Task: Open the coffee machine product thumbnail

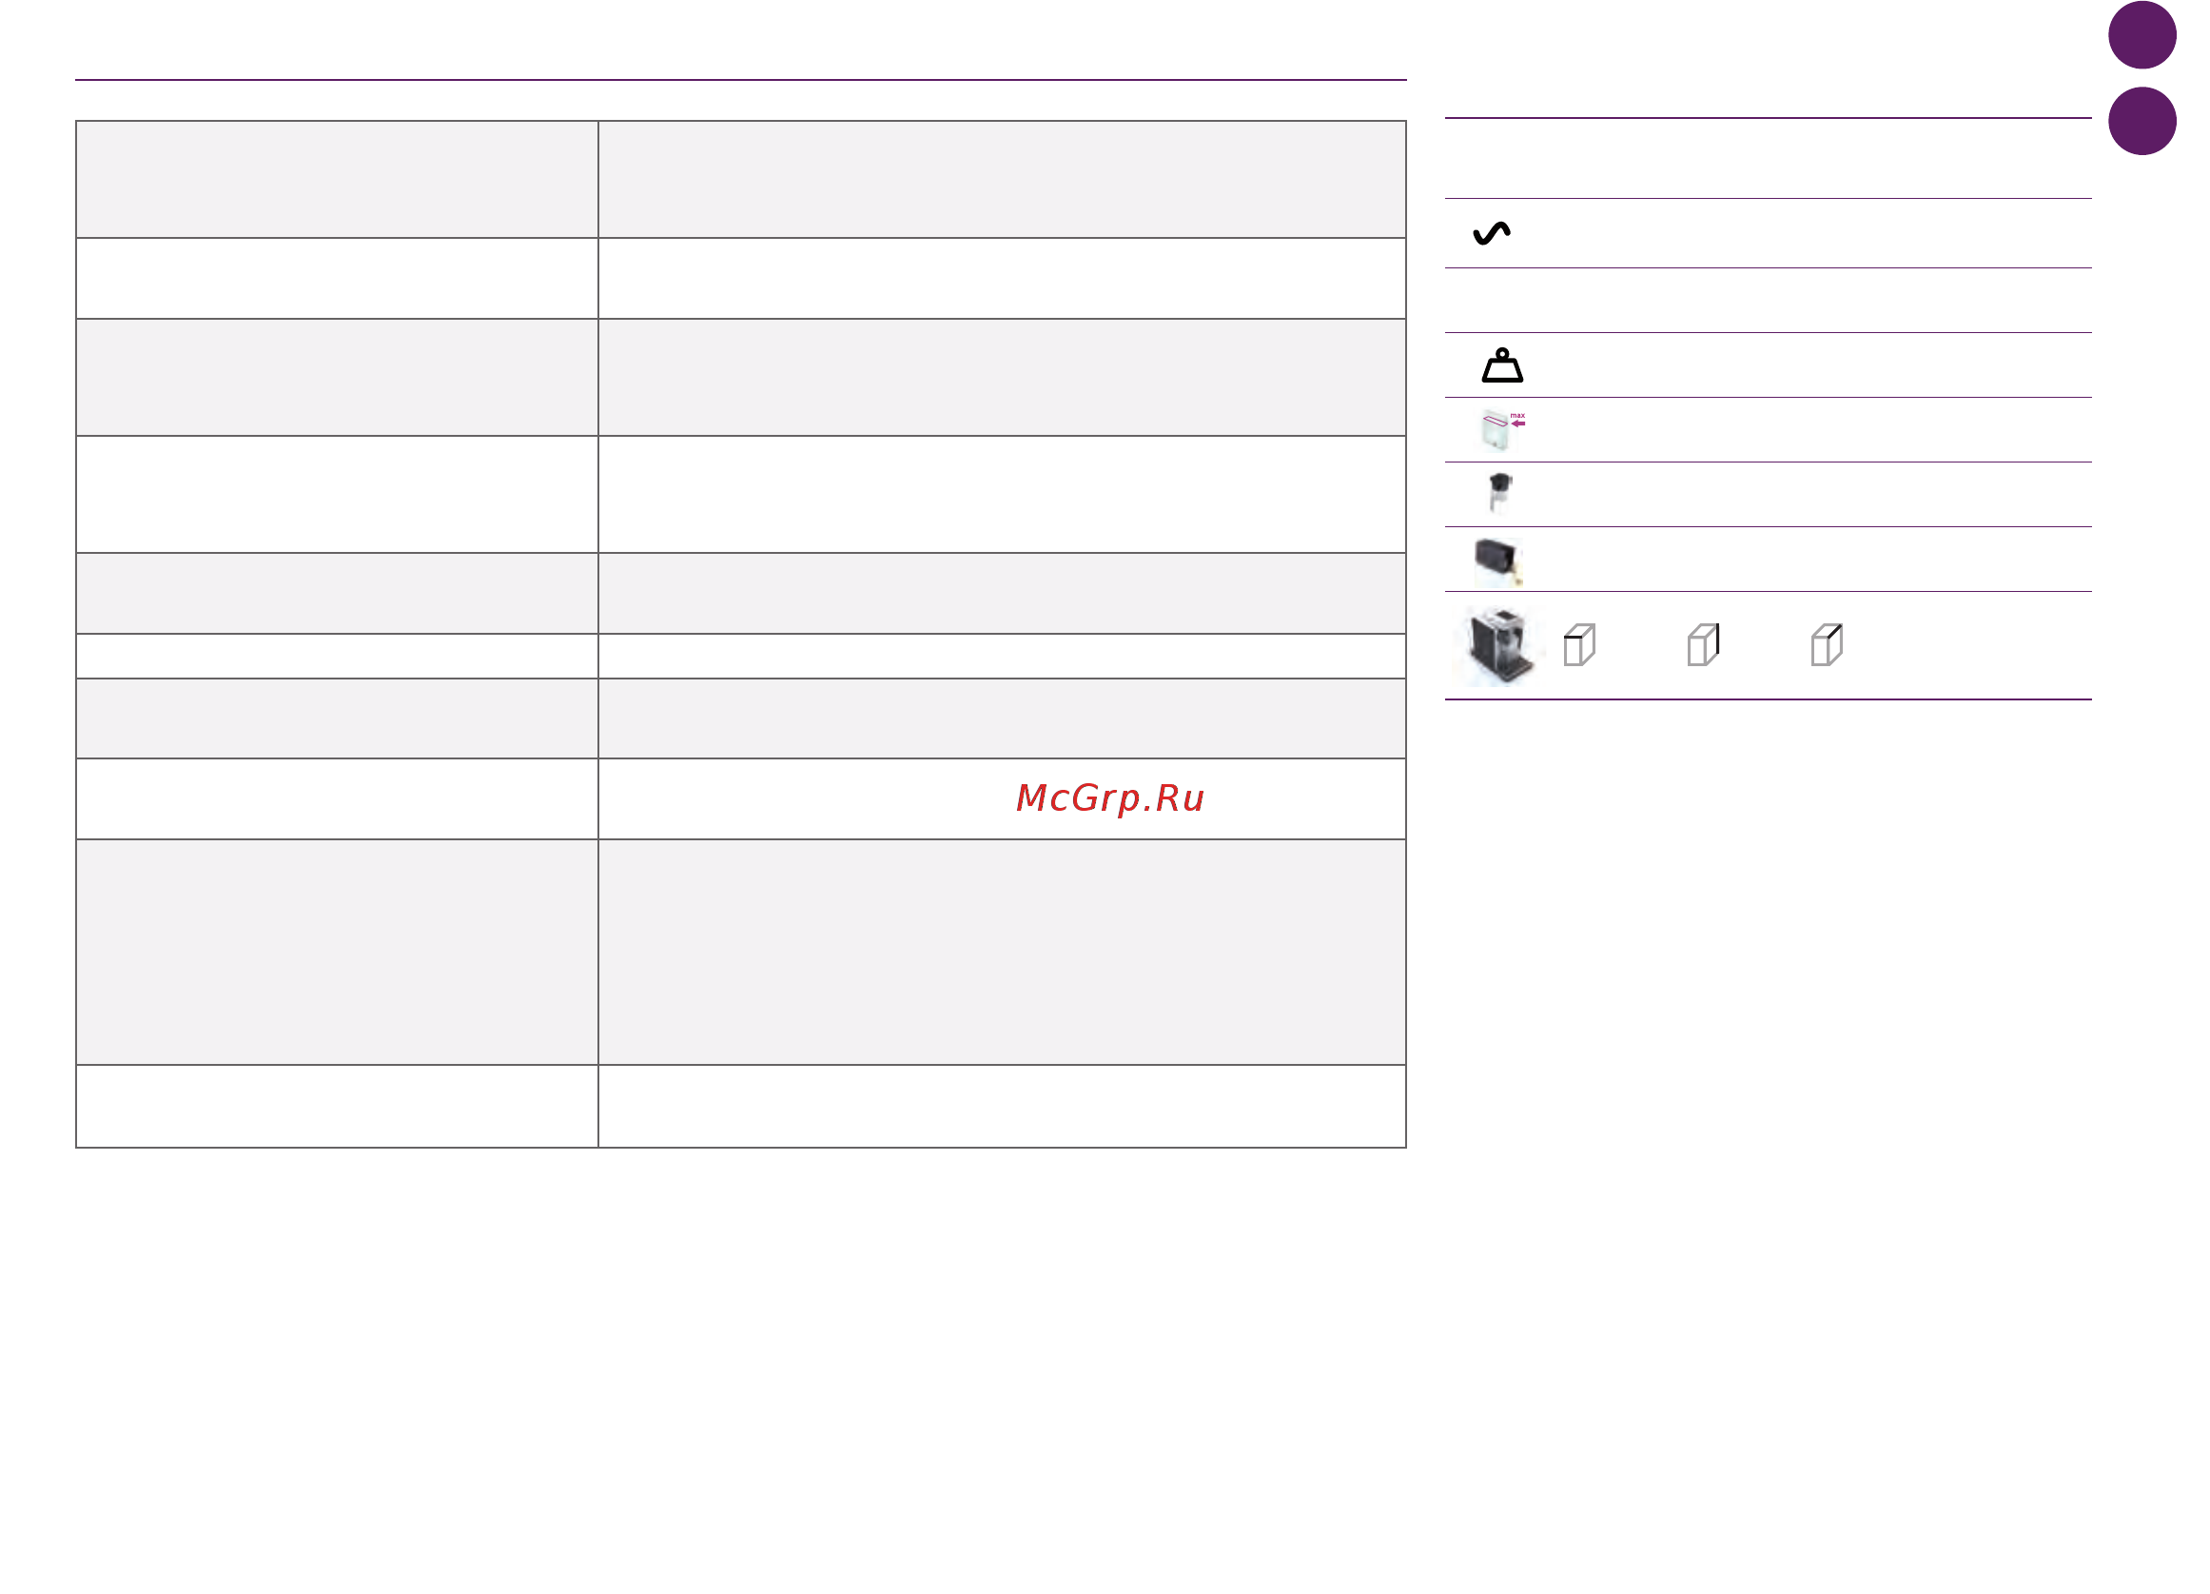Action: (1500, 645)
